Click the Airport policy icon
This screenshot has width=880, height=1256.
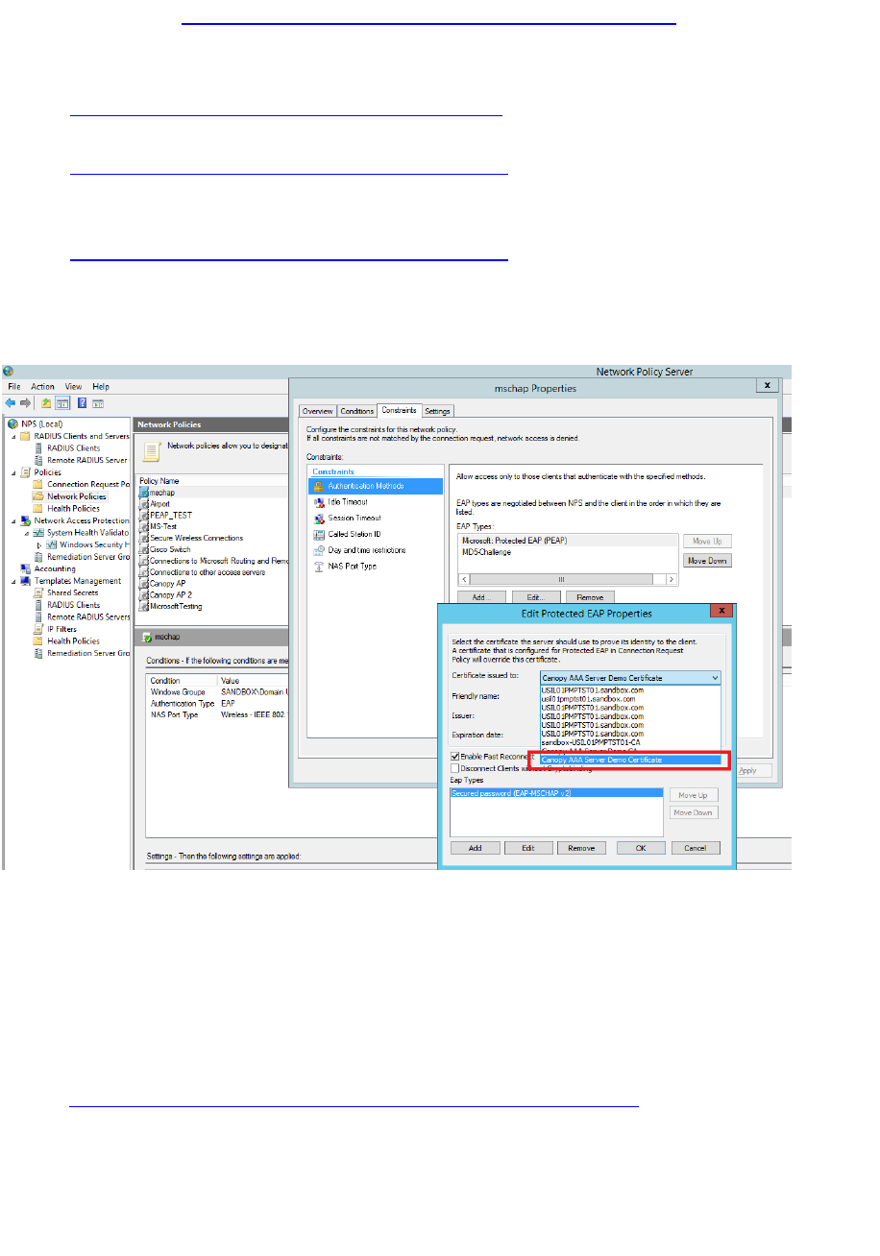click(x=145, y=503)
